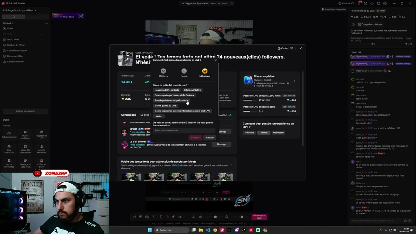The width and height of the screenshot is (416, 234).
Task: Toggle the 'Passer en LIVE est facile' chip
Action: [167, 90]
